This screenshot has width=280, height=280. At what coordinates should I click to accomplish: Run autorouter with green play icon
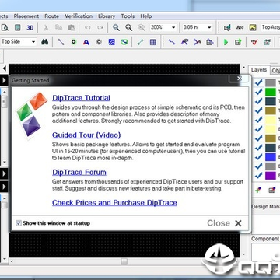coord(226,42)
